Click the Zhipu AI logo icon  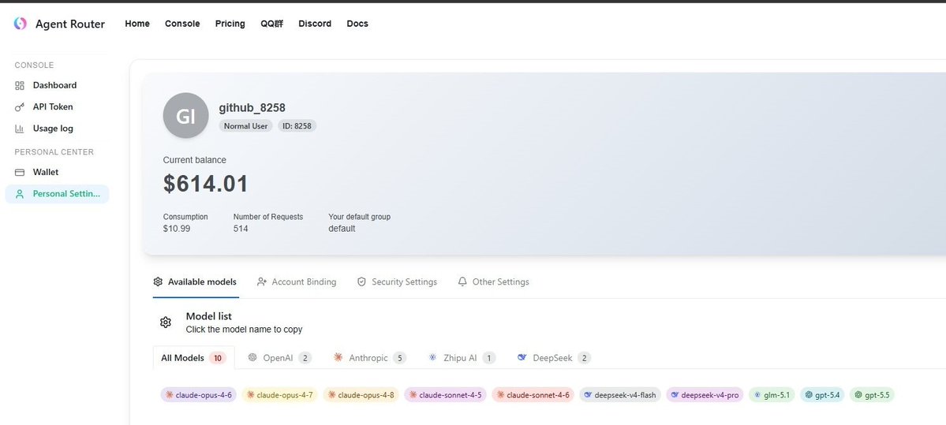pos(432,357)
